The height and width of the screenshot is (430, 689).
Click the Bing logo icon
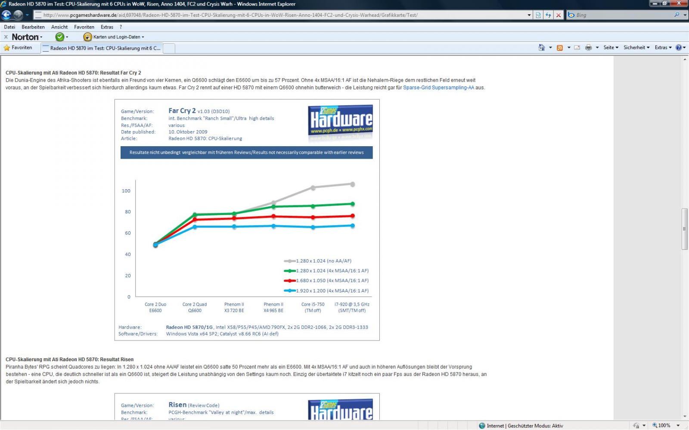click(x=571, y=15)
